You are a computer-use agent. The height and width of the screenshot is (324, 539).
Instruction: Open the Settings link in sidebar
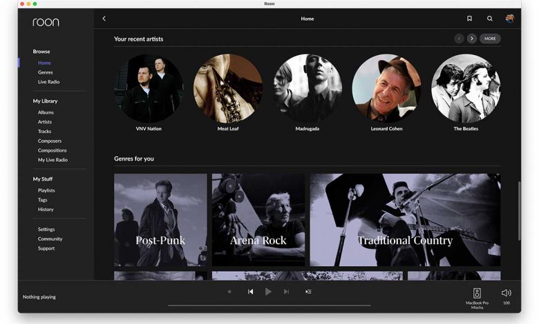pyautogui.click(x=46, y=230)
